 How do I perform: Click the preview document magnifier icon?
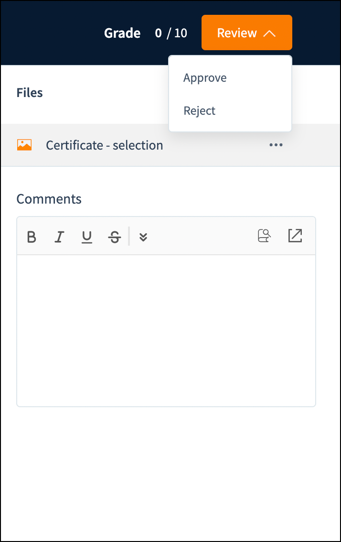[265, 236]
